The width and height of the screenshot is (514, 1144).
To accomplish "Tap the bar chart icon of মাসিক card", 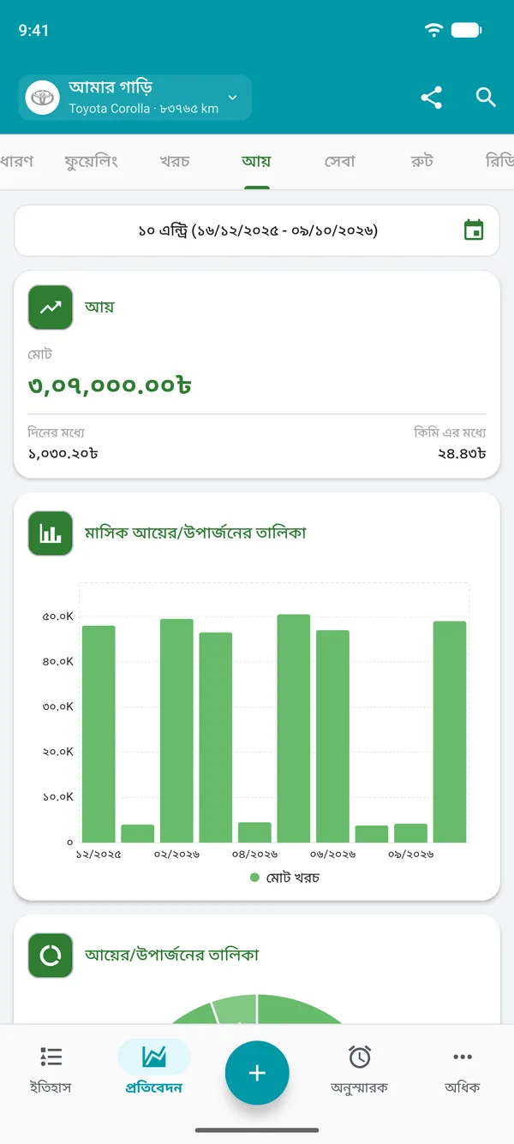I will point(51,533).
